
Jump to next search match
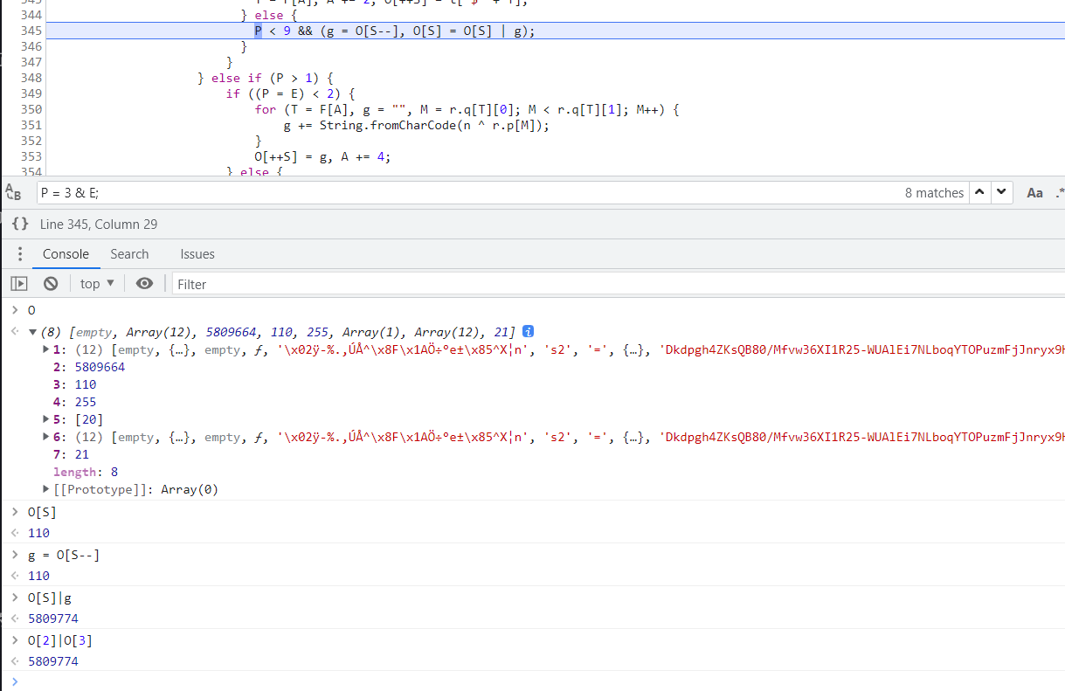coord(1001,193)
